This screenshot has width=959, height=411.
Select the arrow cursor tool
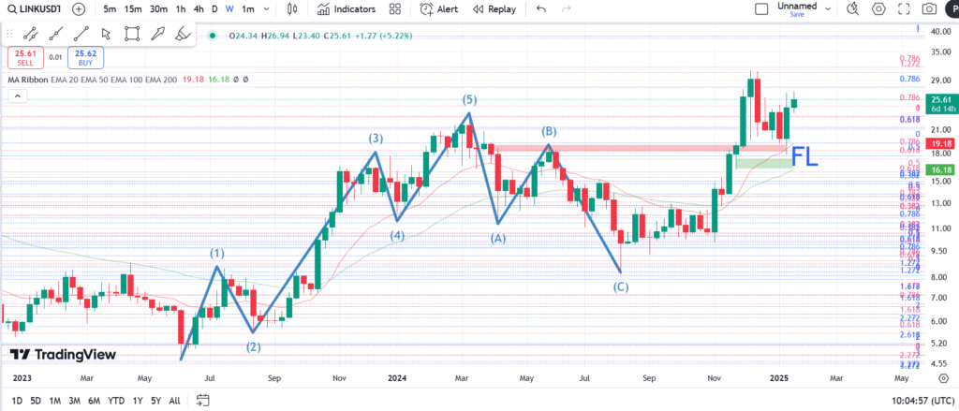click(x=106, y=35)
